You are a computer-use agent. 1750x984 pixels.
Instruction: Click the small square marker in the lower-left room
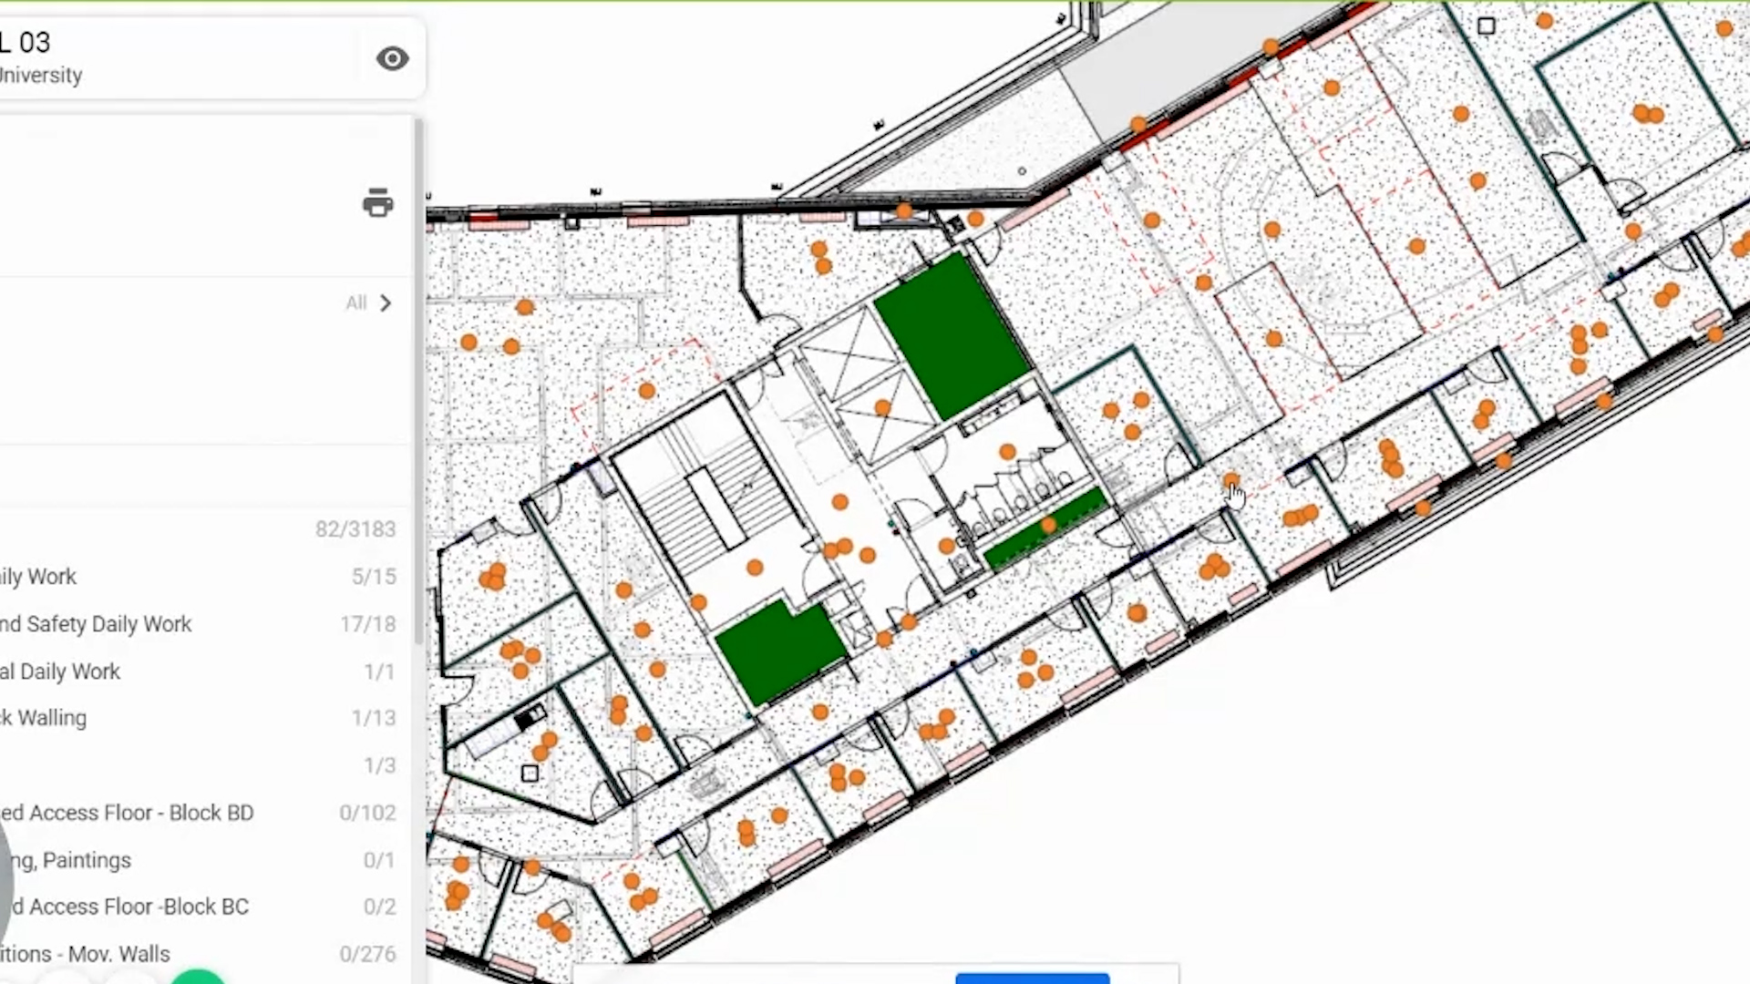click(530, 774)
